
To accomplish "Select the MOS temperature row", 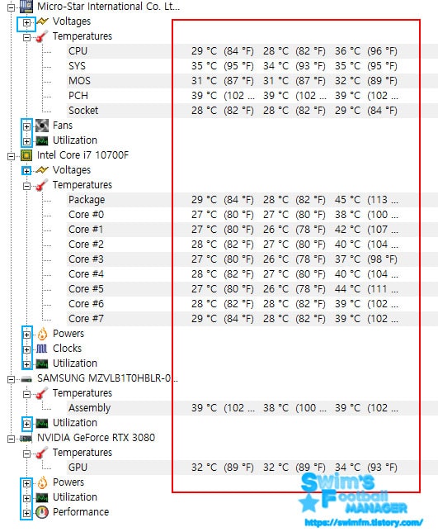I will pyautogui.click(x=252, y=81).
